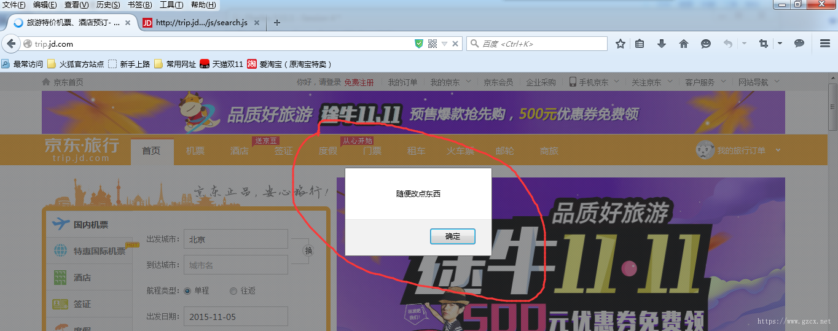Viewport: 838px width, 331px height.
Task: Open address bar history dropdown triangle
Action: pos(444,44)
